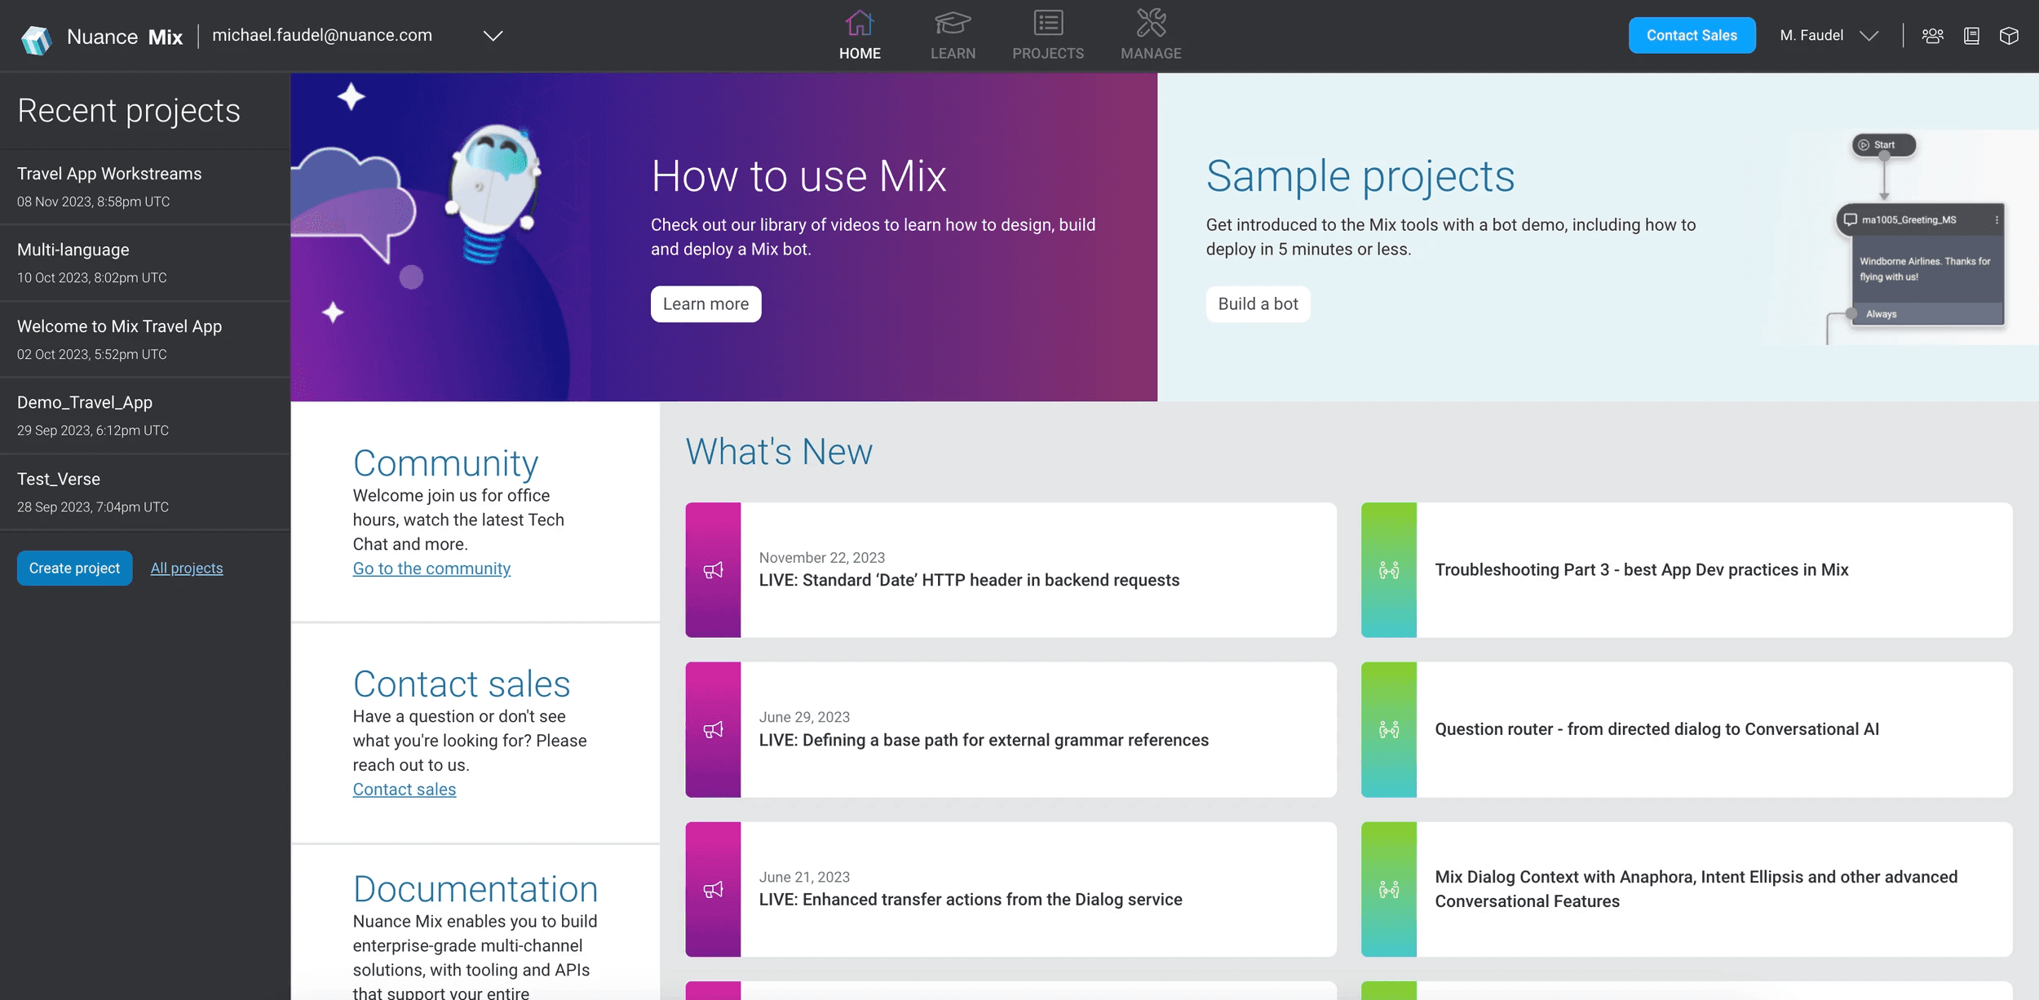Open the Learn graduation cap icon

952,23
